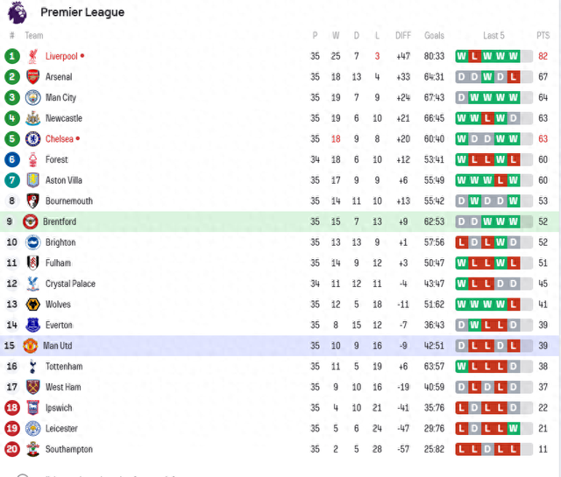The image size is (561, 477).
Task: Open the Aston Villa team link
Action: (64, 180)
